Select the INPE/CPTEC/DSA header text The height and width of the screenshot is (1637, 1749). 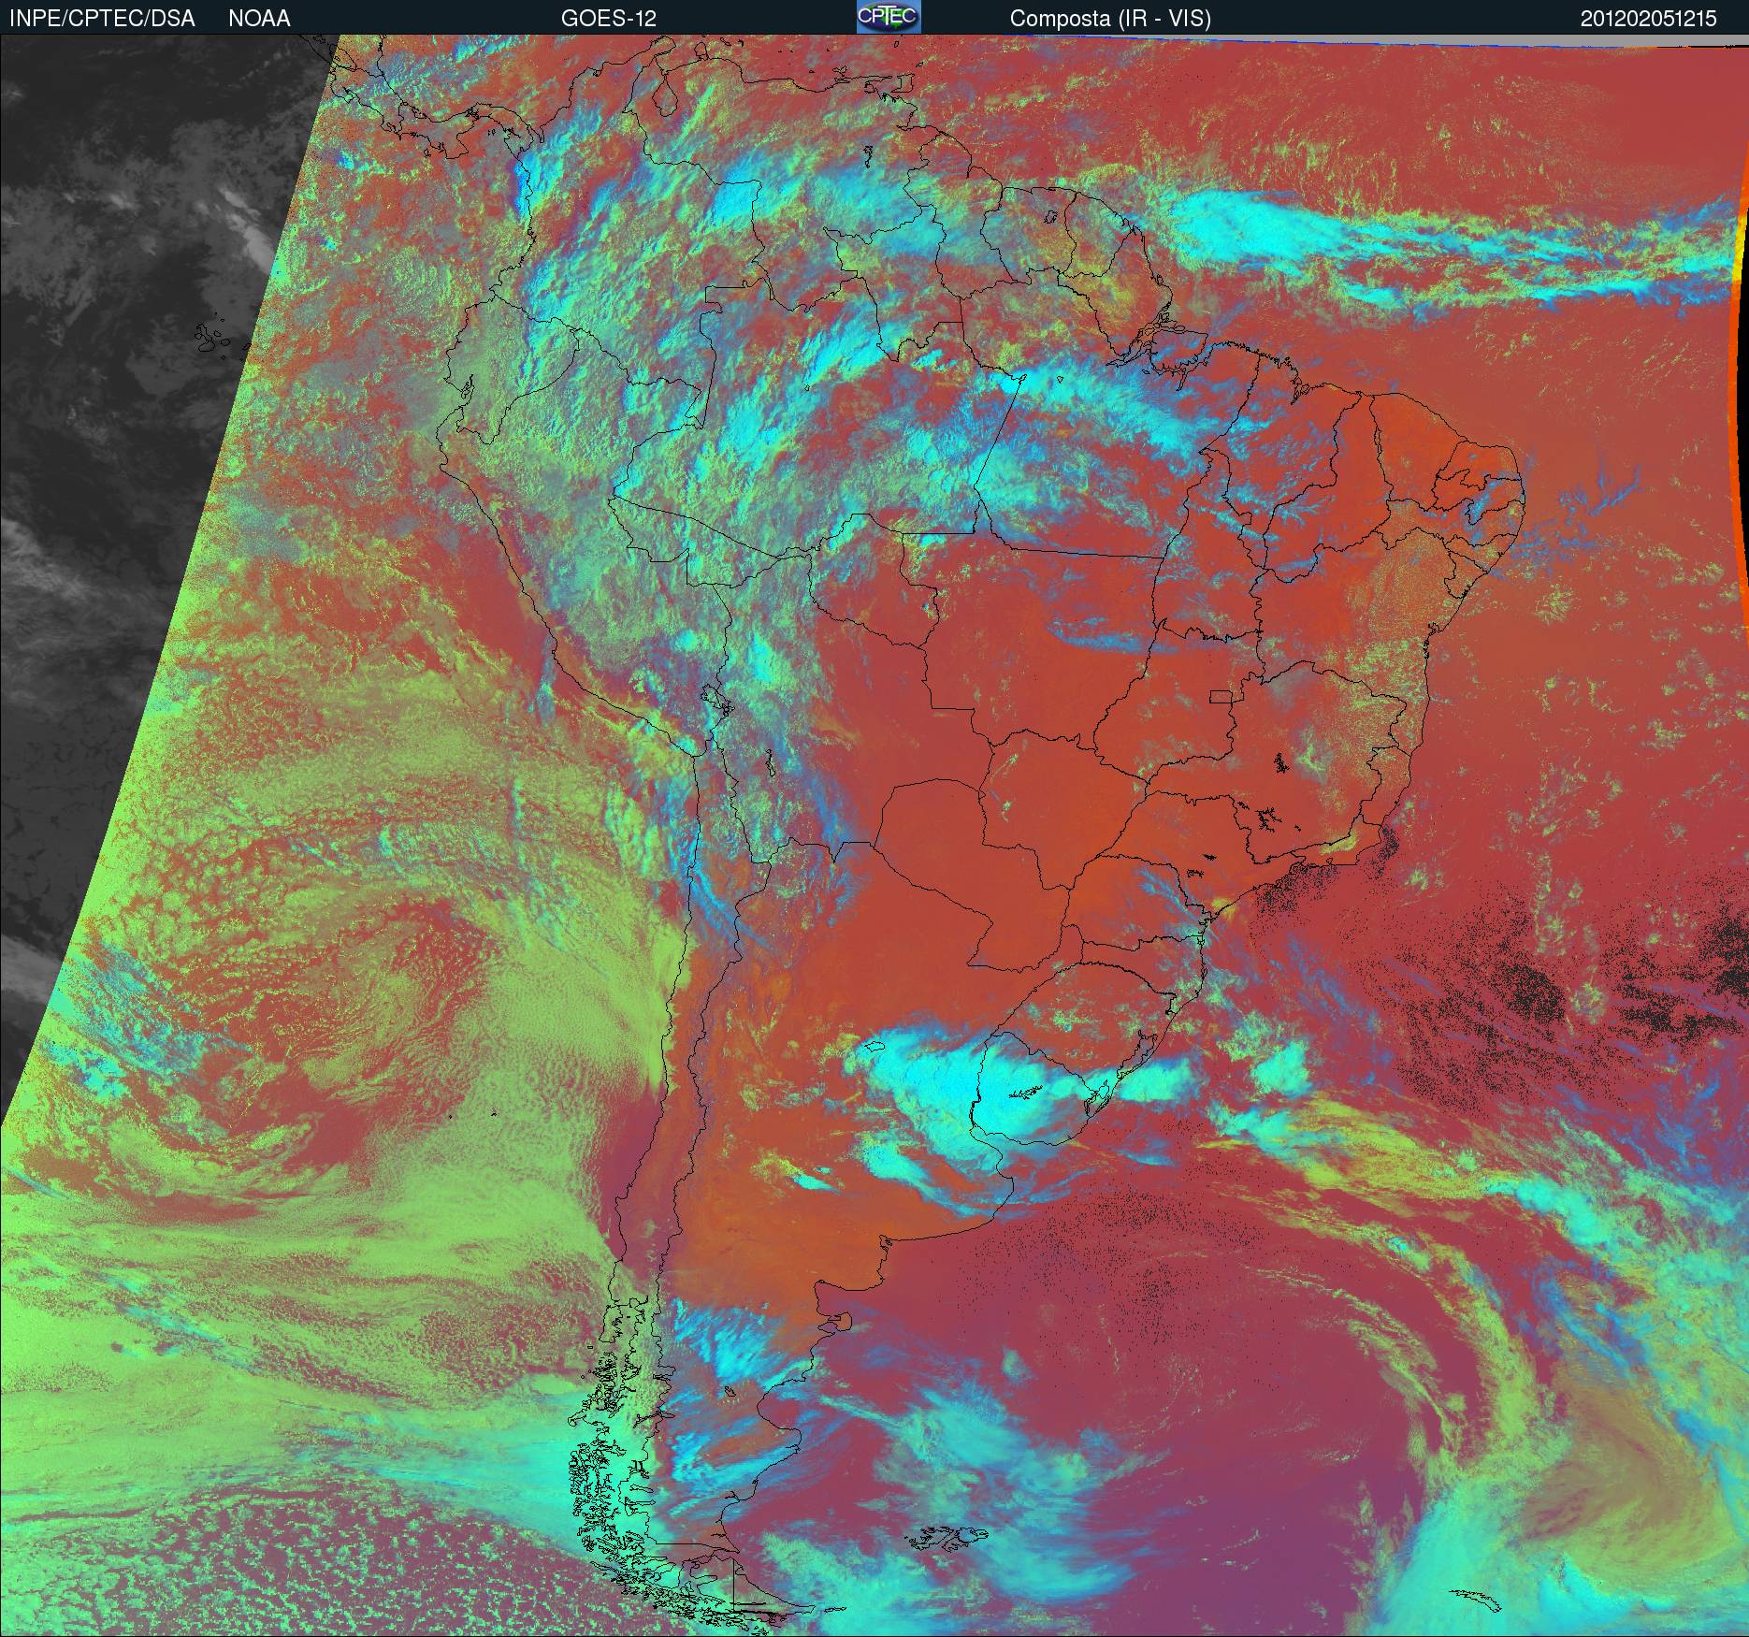(102, 19)
